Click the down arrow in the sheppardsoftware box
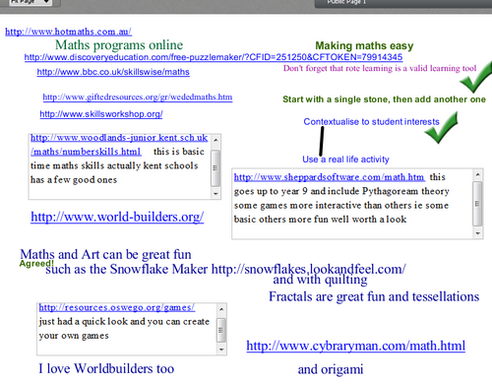 click(x=477, y=233)
